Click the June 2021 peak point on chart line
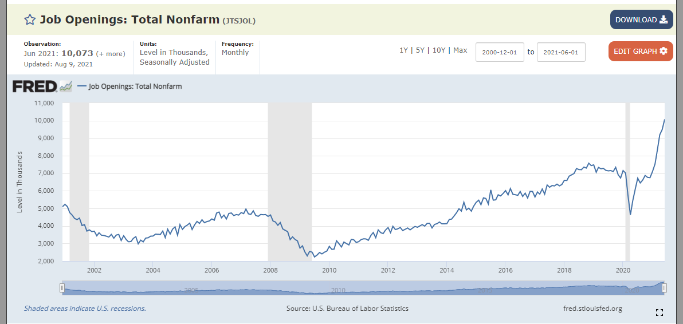This screenshot has width=683, height=324. [x=664, y=119]
